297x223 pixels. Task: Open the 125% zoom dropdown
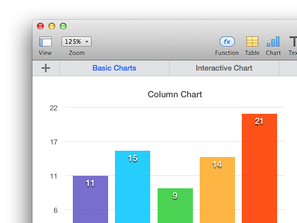click(x=76, y=42)
